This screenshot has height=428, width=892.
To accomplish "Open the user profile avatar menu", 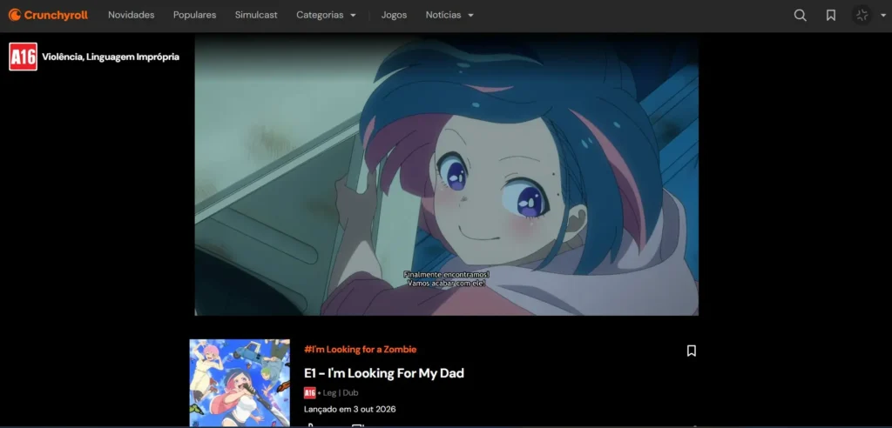I will tap(862, 16).
